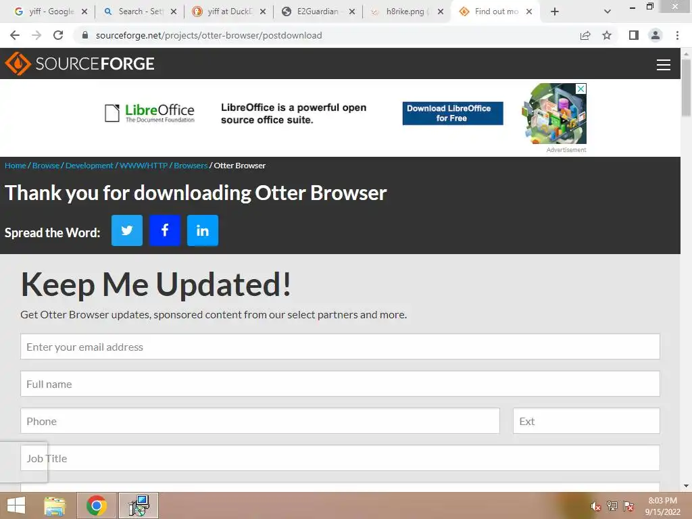Close the LibreOffice advertisement
The height and width of the screenshot is (519, 692).
(x=581, y=89)
